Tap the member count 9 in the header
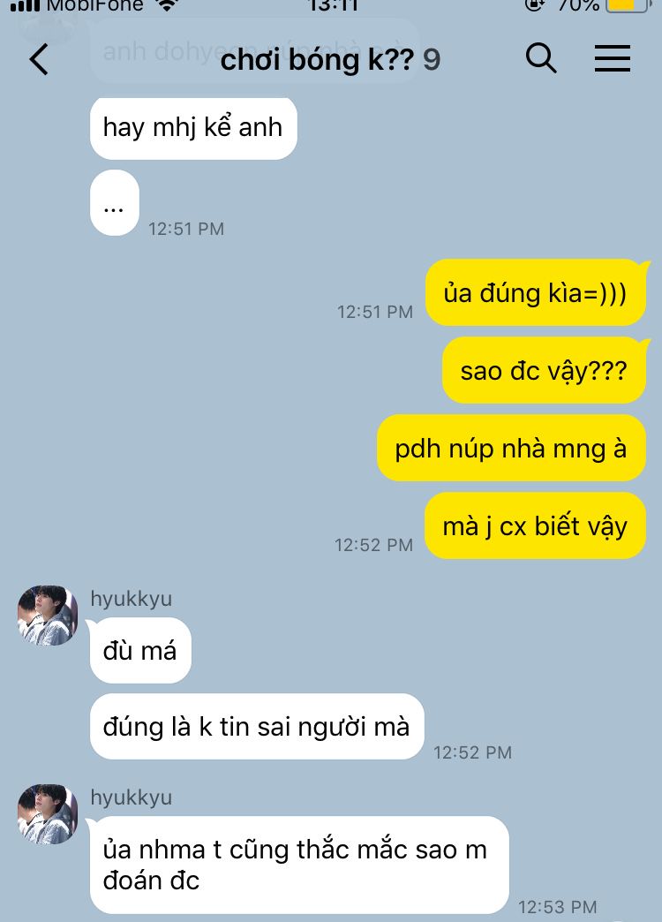This screenshot has height=922, width=662. [432, 60]
